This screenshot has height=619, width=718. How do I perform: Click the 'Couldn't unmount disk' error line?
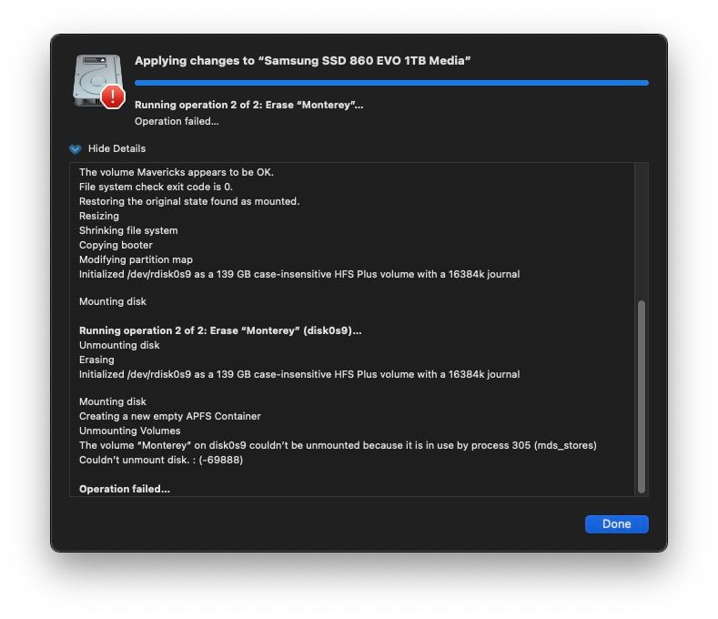tap(161, 460)
